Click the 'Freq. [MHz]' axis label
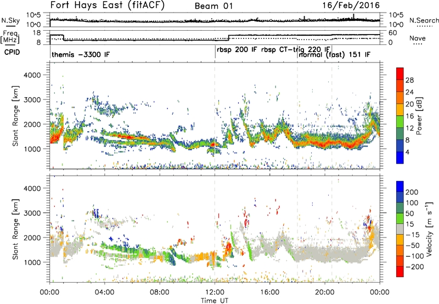The height and width of the screenshot is (304, 439). (x=10, y=37)
